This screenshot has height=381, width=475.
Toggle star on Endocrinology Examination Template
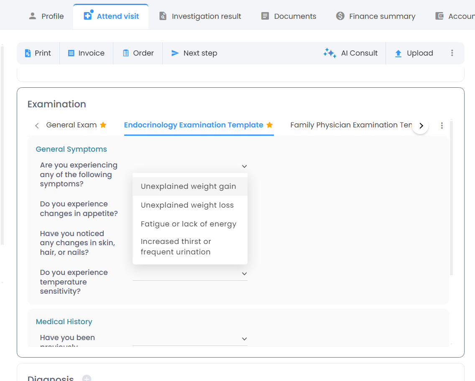270,125
